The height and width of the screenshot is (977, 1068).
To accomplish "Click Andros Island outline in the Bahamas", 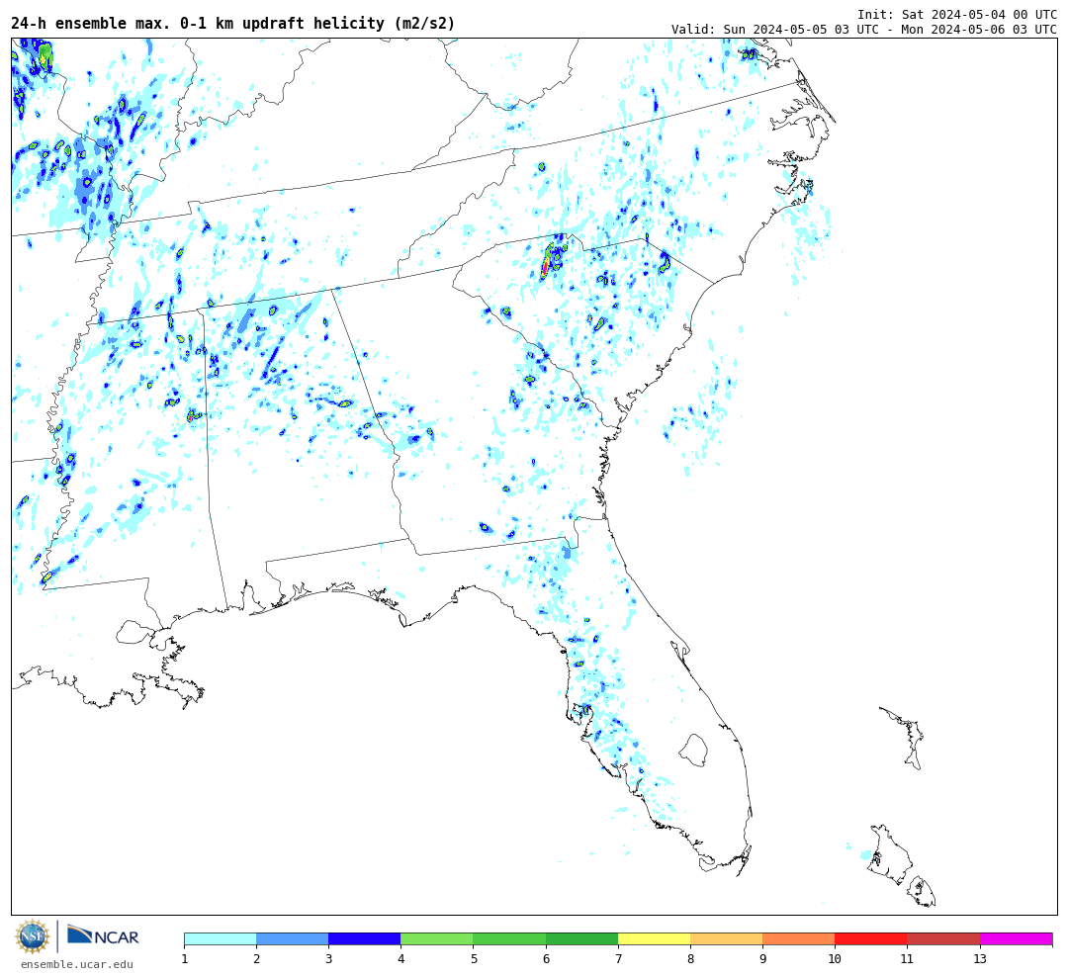I will (890, 853).
